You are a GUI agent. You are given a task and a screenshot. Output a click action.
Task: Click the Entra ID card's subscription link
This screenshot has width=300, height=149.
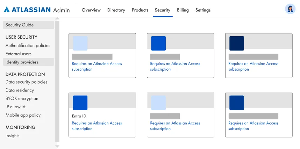97,126
